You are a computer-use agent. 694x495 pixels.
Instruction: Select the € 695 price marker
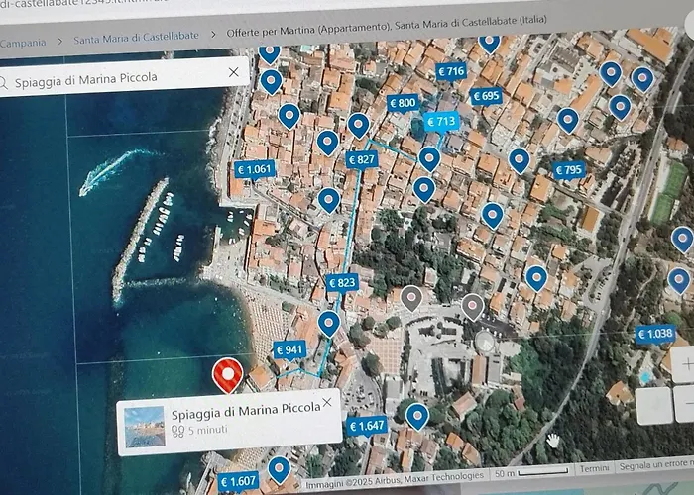click(x=487, y=96)
